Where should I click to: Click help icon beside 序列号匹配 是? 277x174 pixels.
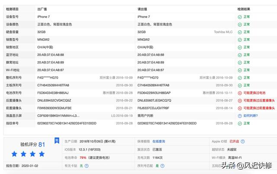click(162, 166)
